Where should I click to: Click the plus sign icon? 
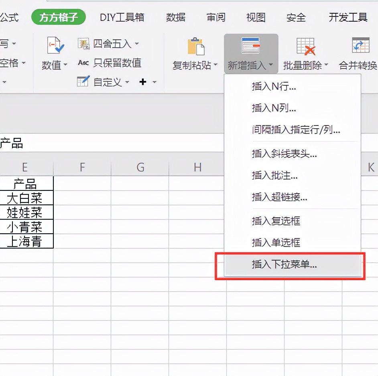tap(143, 82)
